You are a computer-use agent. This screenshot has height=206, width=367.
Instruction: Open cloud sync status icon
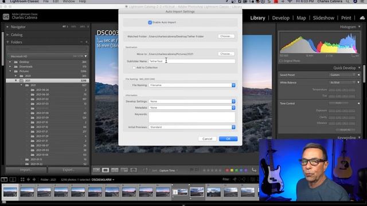coord(362,18)
